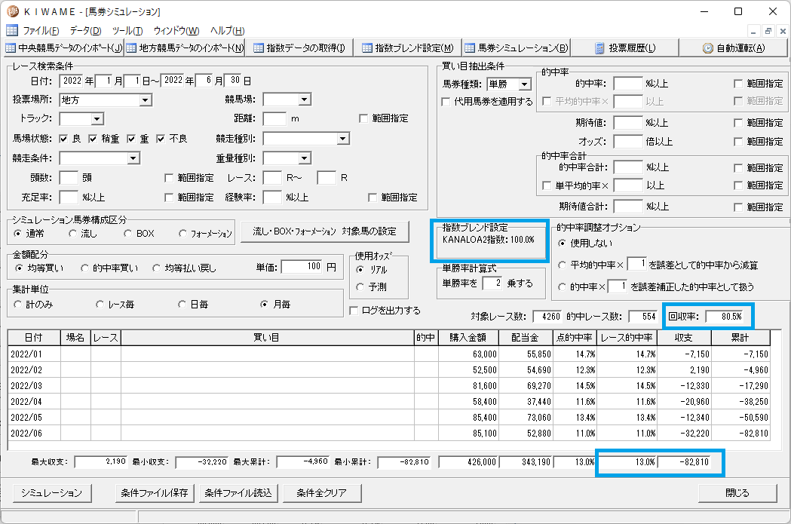
Task: Select 平均的中率× adjustment option
Action: pos(562,265)
